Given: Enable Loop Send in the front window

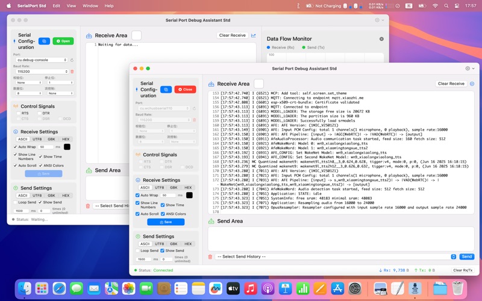Looking at the screenshot, I should point(137,250).
